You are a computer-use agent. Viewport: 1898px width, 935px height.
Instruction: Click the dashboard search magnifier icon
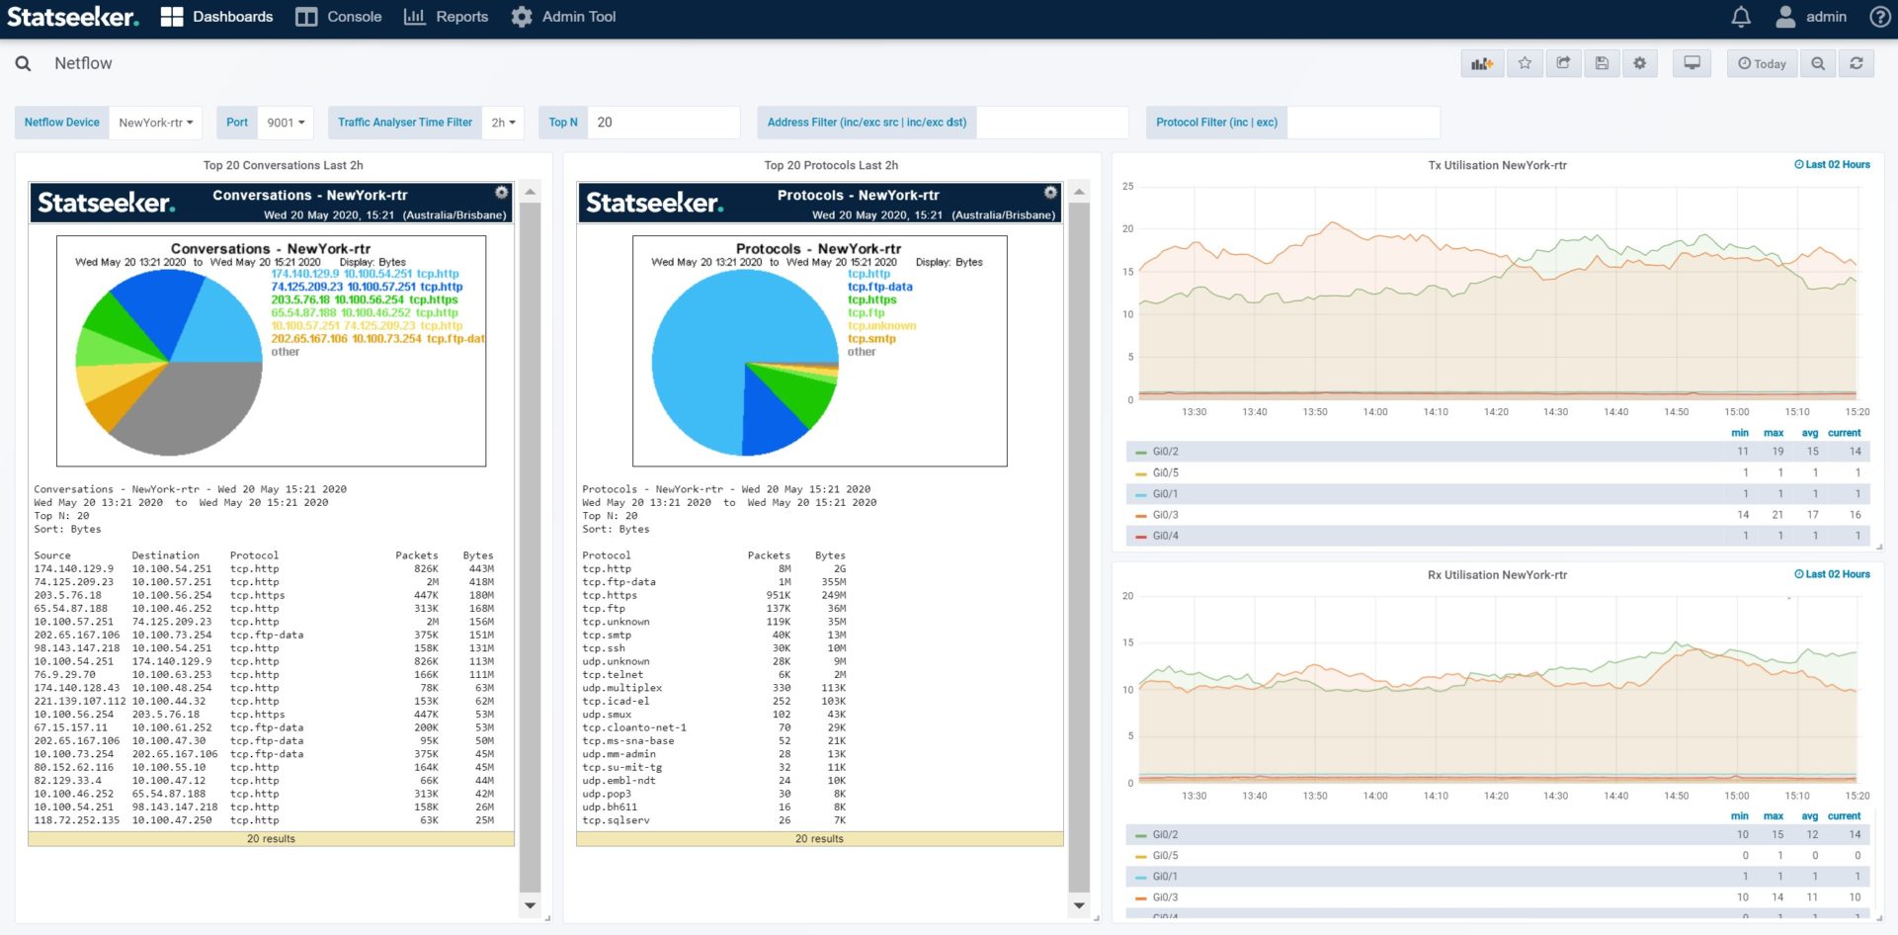coord(23,63)
